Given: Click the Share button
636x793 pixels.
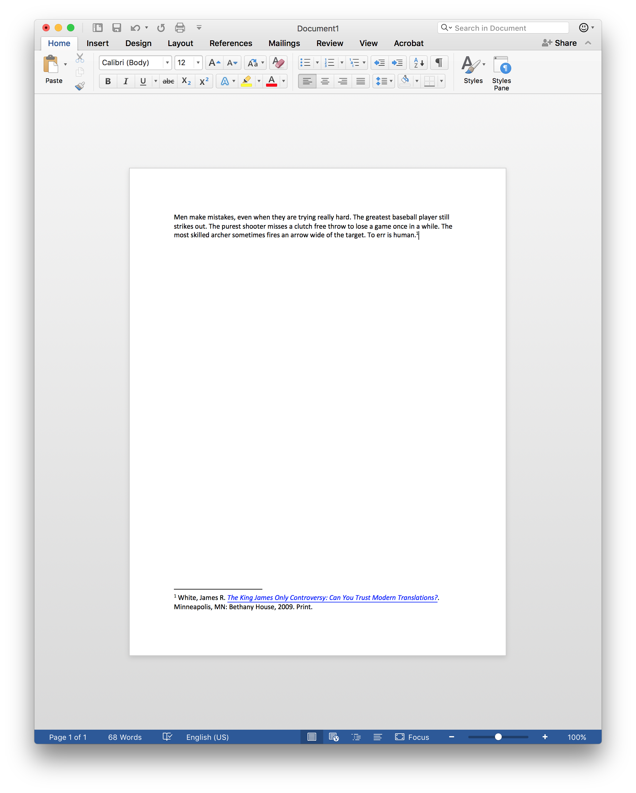Looking at the screenshot, I should point(559,43).
